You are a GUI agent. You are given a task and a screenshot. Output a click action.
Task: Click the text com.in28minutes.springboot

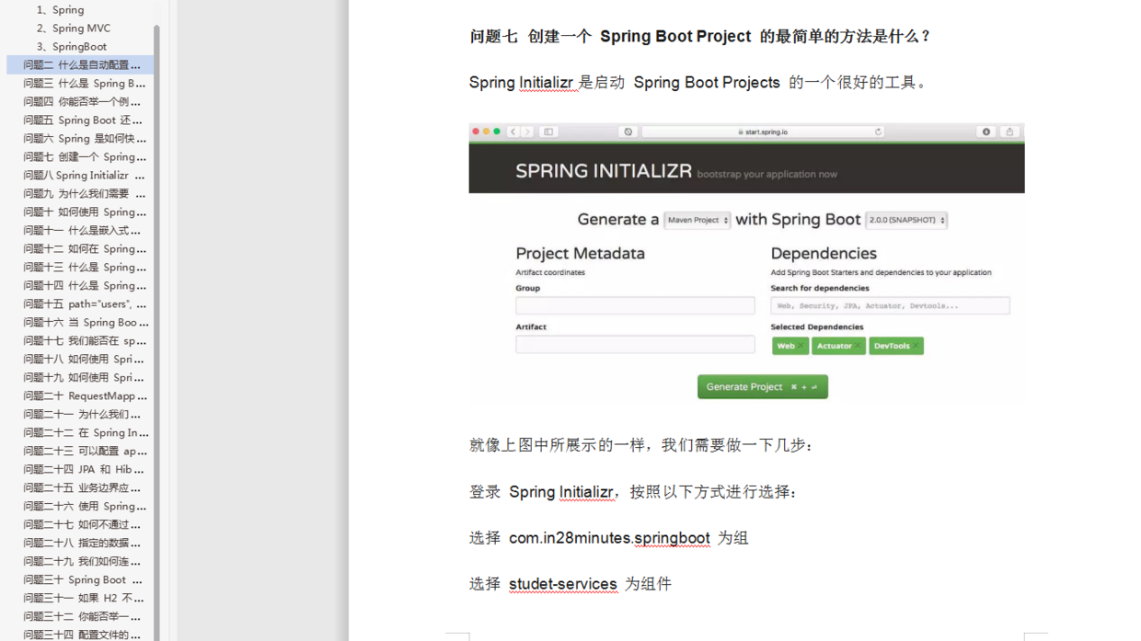coord(609,538)
